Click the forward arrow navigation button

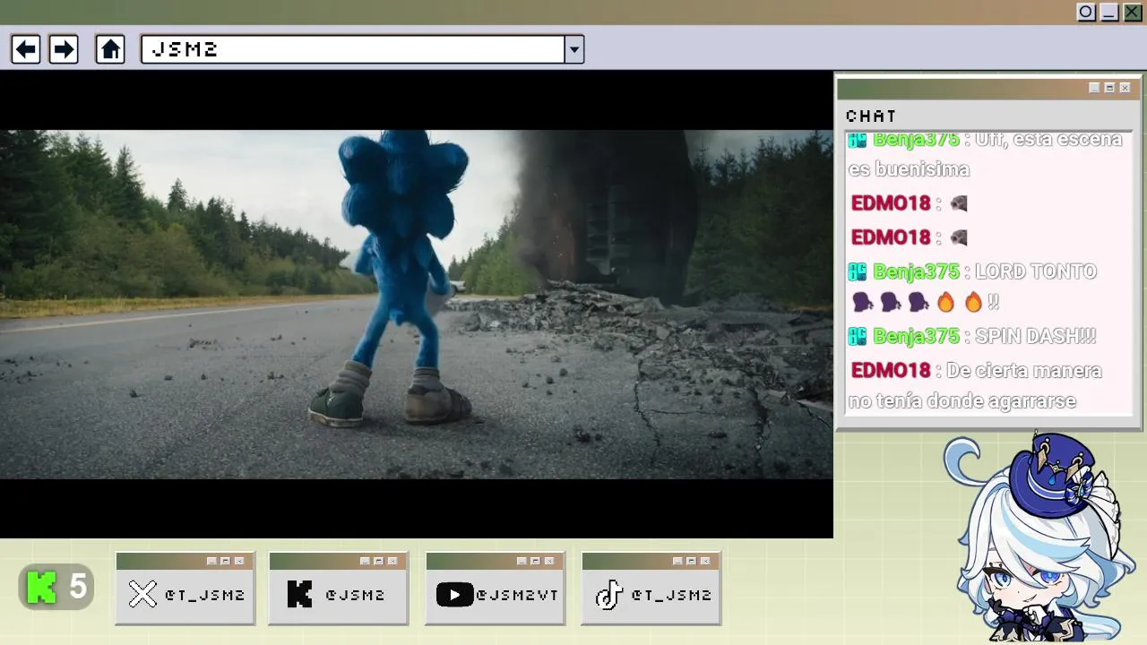point(63,49)
